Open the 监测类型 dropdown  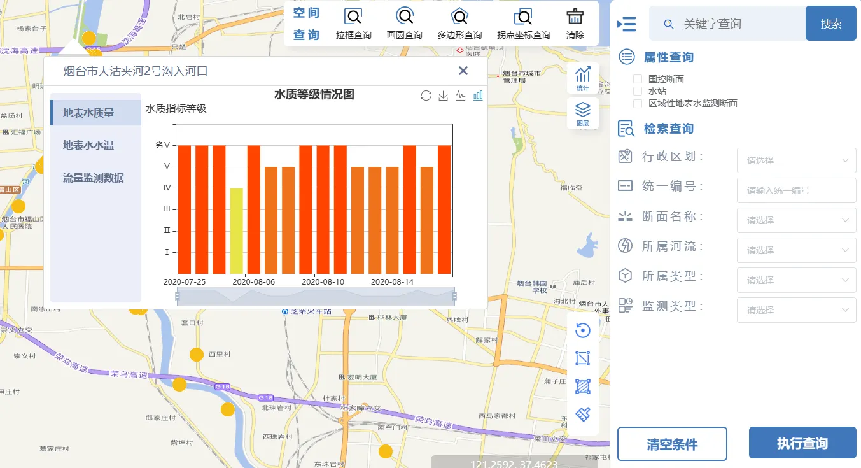tap(795, 310)
